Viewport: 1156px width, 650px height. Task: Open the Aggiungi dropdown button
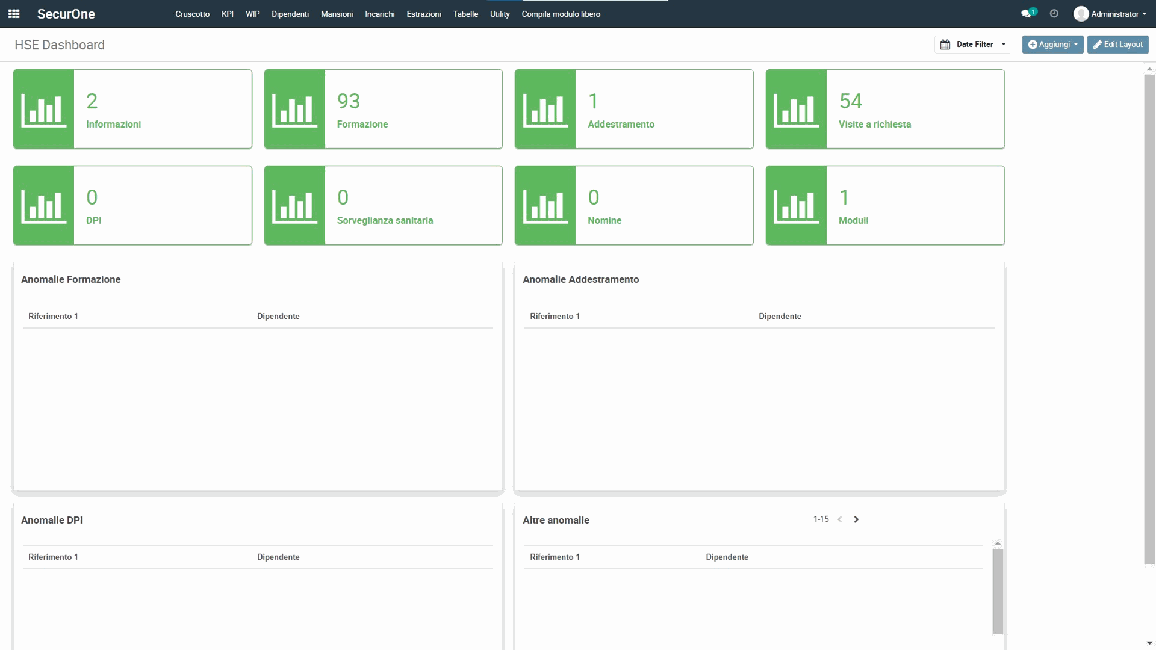pyautogui.click(x=1052, y=45)
